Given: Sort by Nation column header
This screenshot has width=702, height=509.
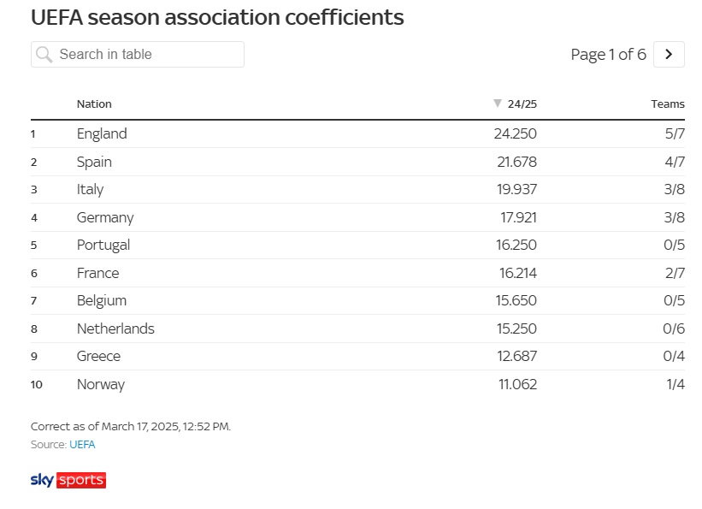Looking at the screenshot, I should [x=94, y=104].
